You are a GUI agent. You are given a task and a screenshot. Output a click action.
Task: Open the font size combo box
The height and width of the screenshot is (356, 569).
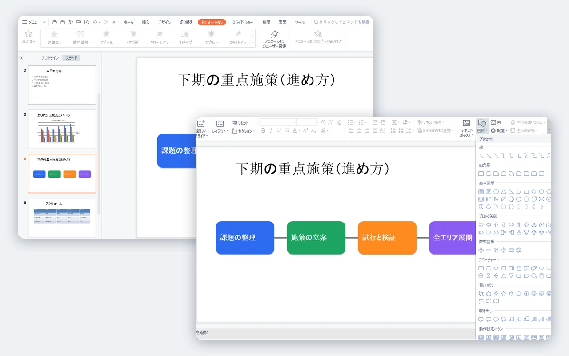[307, 122]
